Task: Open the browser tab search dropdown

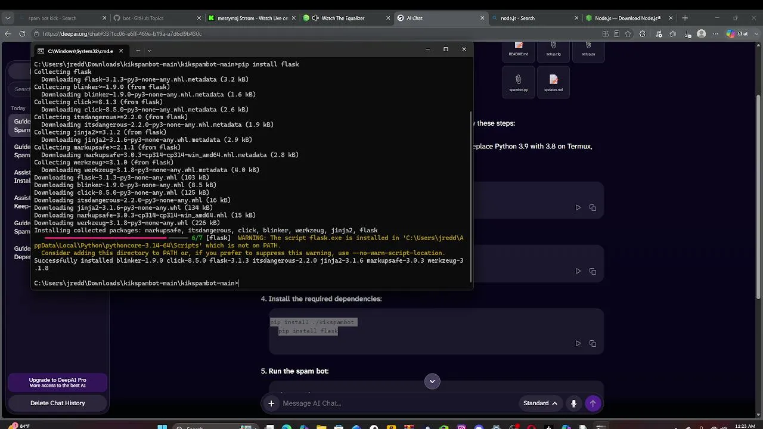Action: coord(8,18)
